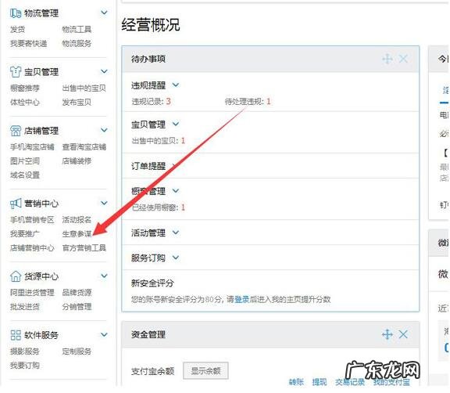Open 我要推广 link
The image size is (450, 393).
pos(25,234)
